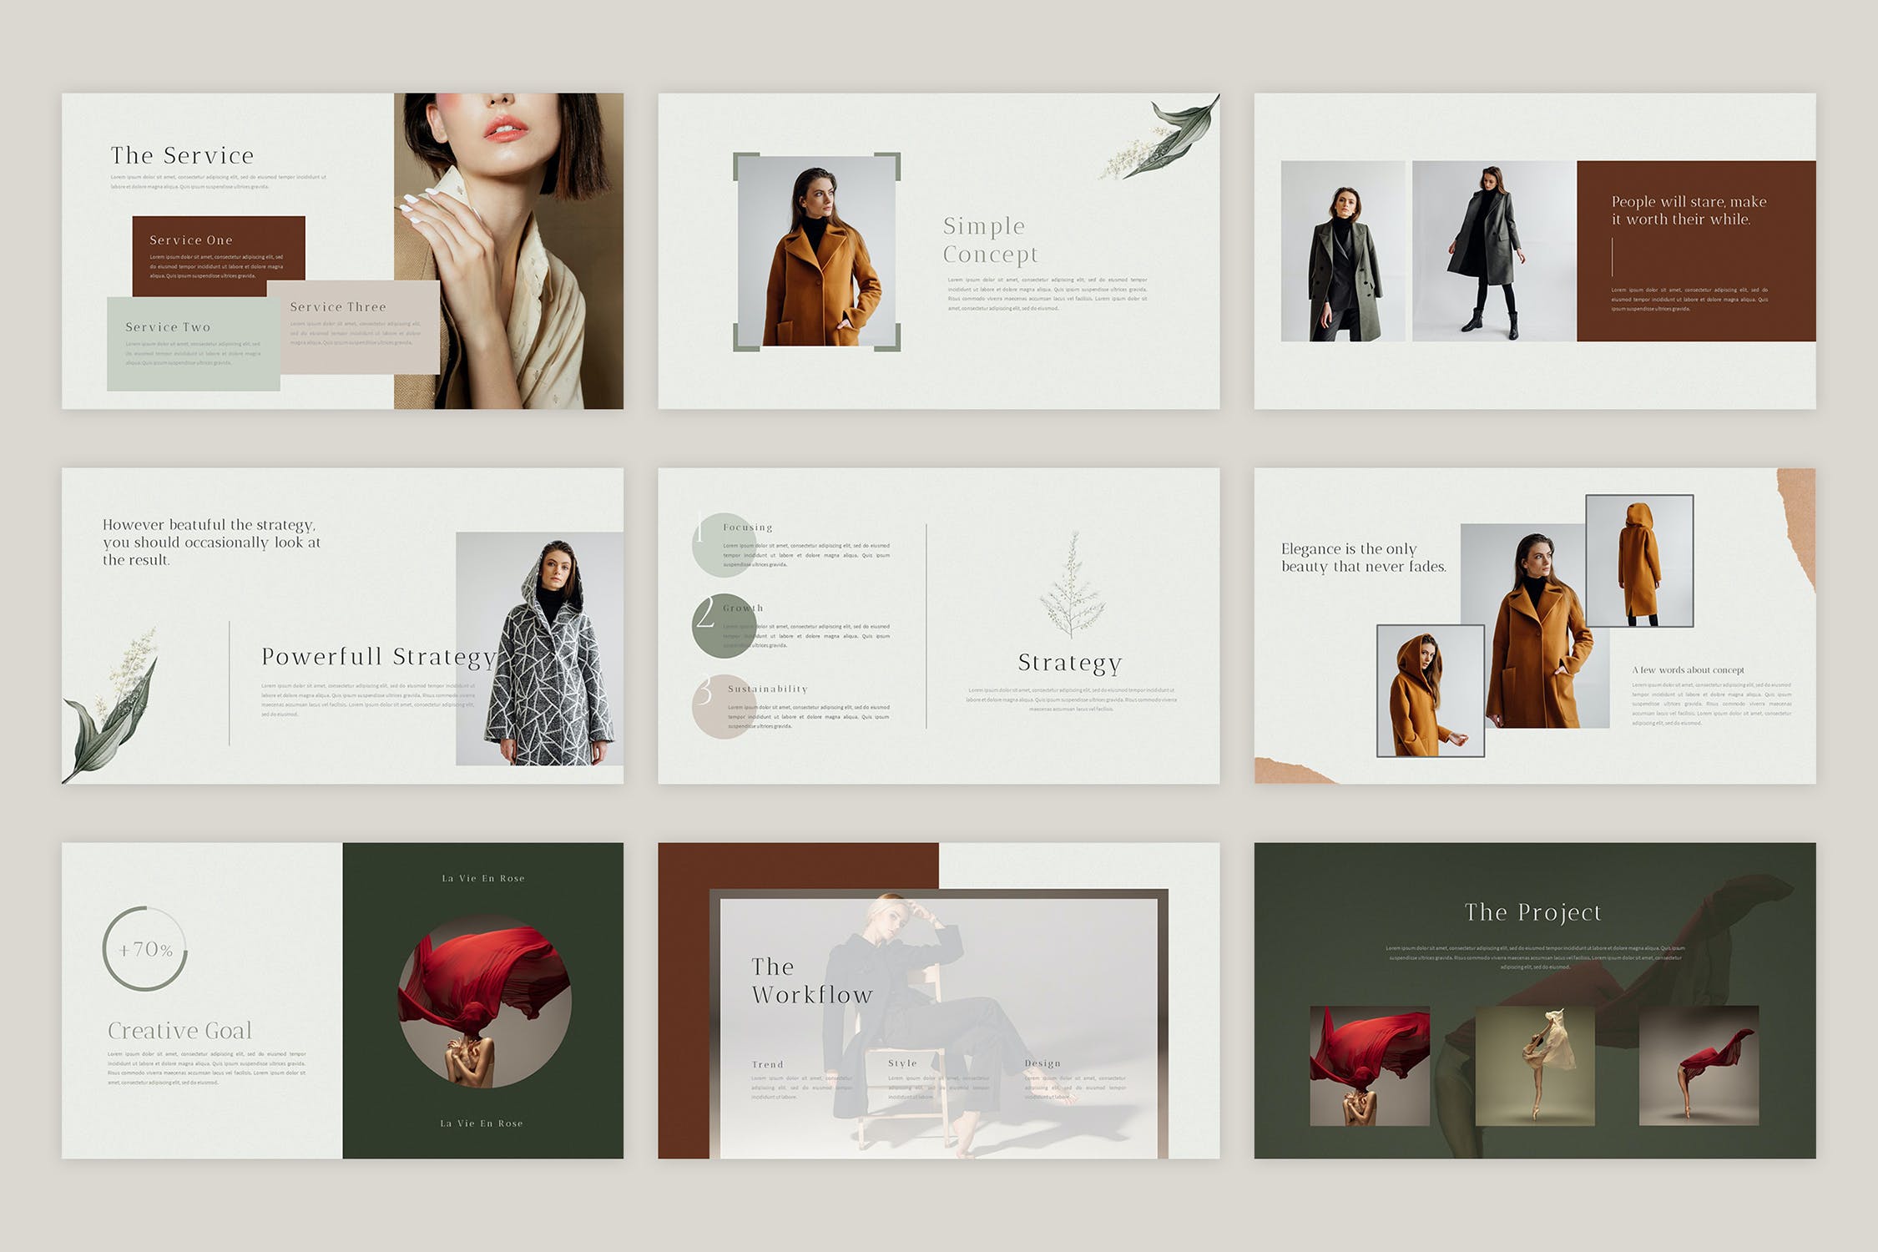Select the Powerfull Strategy title
This screenshot has width=1878, height=1252.
tap(377, 657)
